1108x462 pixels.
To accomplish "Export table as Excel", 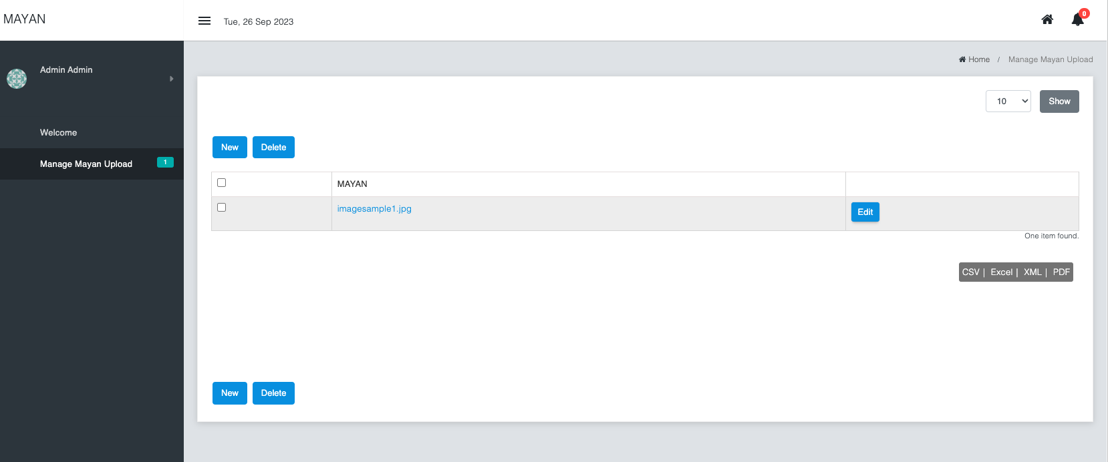I will click(x=1001, y=272).
